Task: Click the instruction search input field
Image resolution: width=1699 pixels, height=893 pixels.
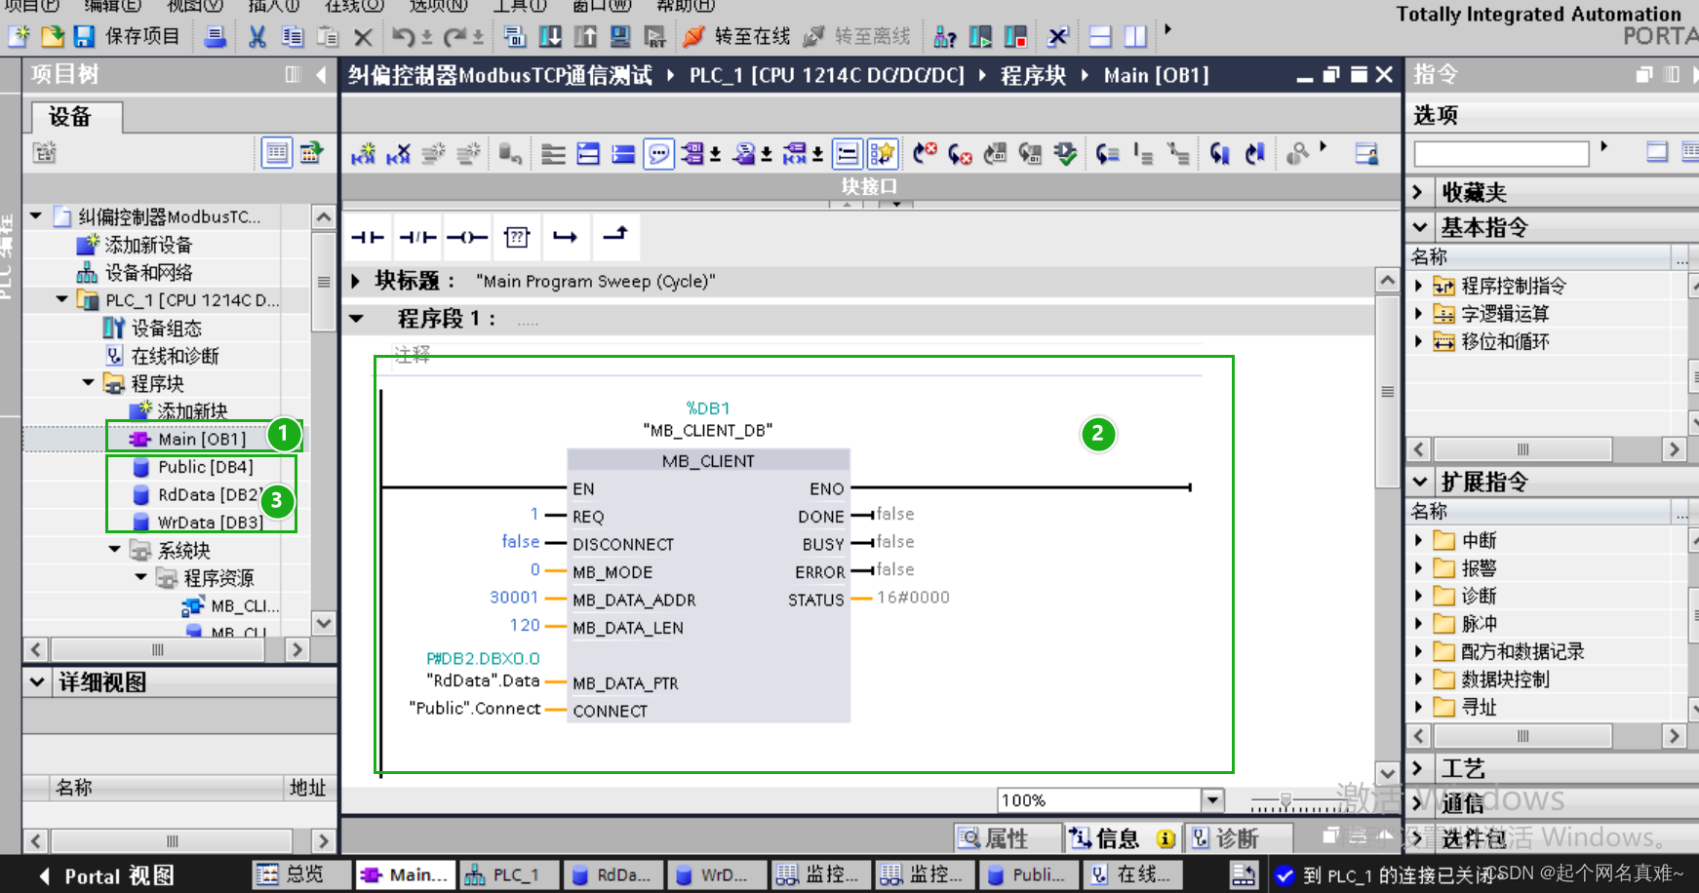Action: [1501, 153]
